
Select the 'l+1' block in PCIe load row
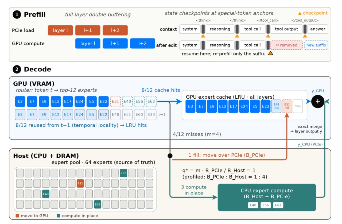coord(88,30)
